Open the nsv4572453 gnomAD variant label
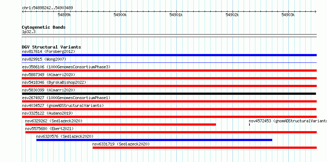327x162 pixels. pos(288,121)
